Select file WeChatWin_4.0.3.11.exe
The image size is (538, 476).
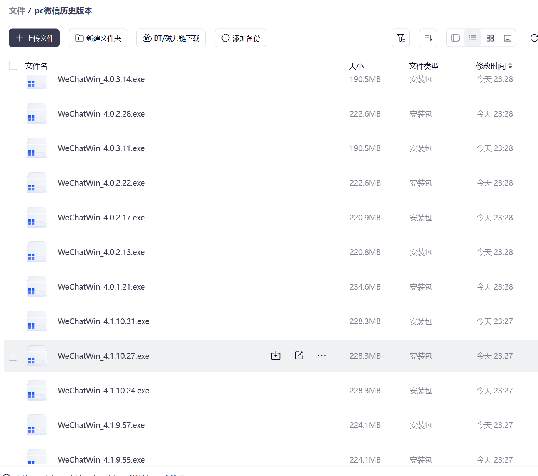pos(101,148)
